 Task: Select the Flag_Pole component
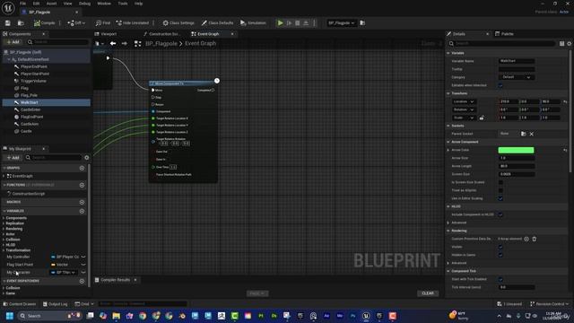tap(29, 95)
